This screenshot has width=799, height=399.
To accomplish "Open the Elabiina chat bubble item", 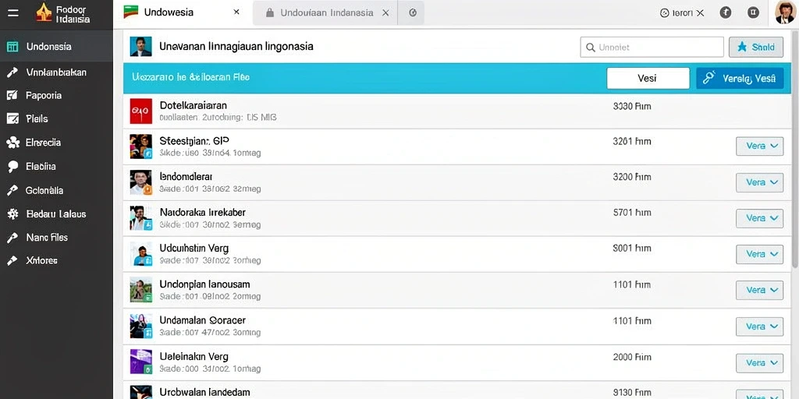I will [41, 167].
